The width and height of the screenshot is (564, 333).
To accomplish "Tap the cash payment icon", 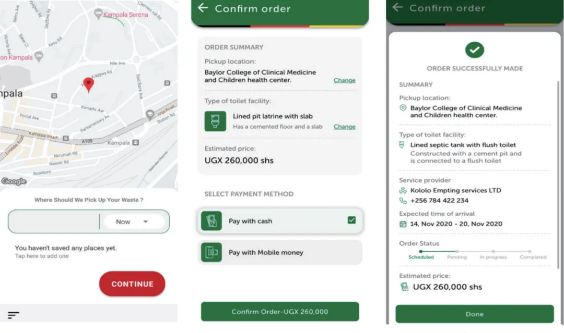I will (x=213, y=221).
